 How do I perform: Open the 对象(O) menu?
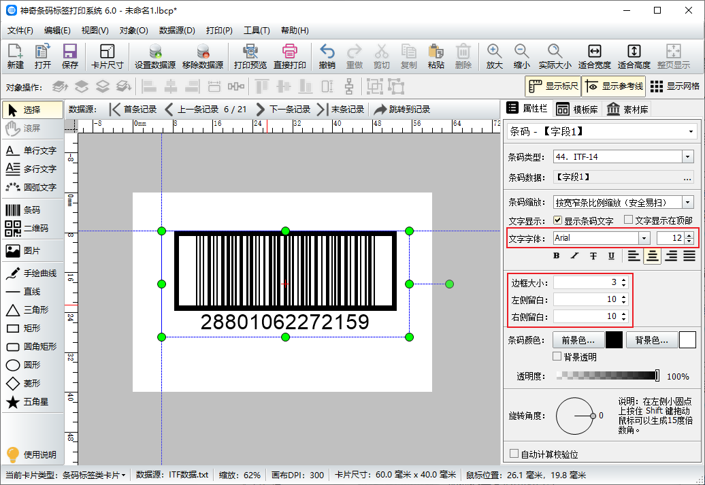tap(133, 31)
